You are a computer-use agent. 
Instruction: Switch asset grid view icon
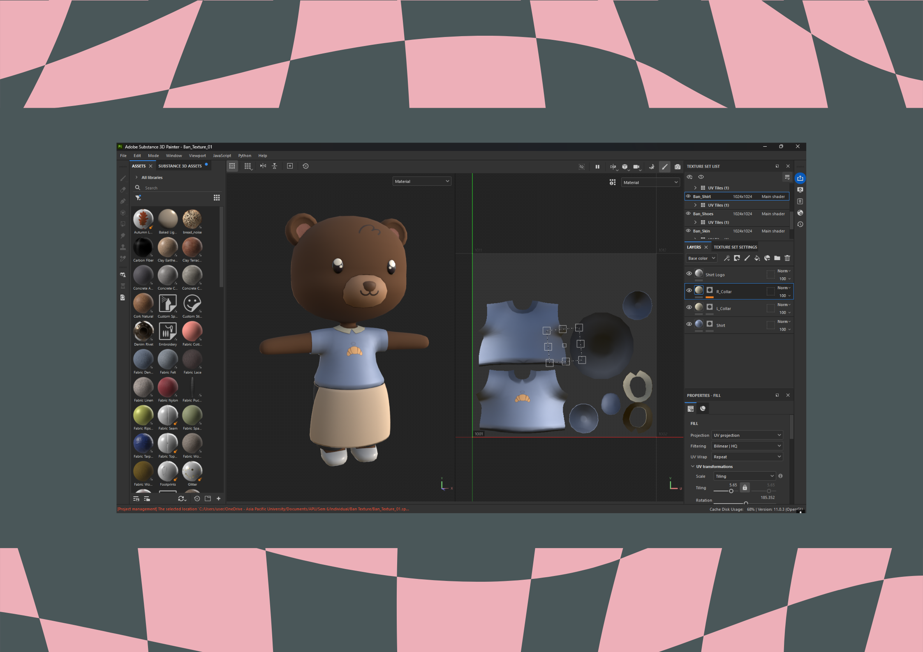(x=217, y=198)
